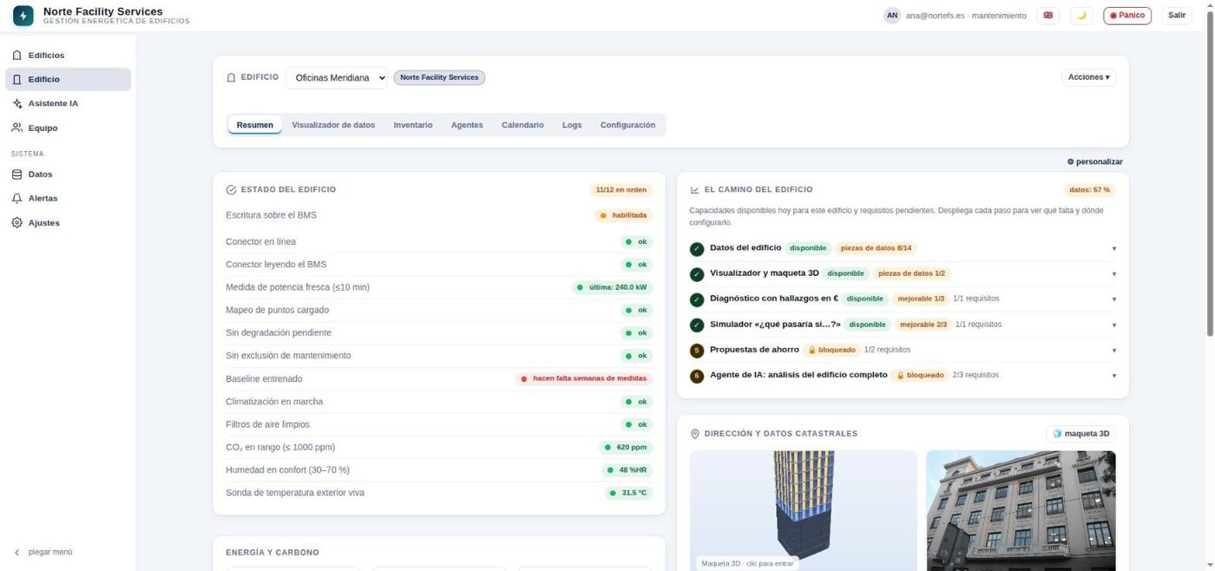
Task: Click the Energía y carbono heading
Action: click(x=273, y=552)
